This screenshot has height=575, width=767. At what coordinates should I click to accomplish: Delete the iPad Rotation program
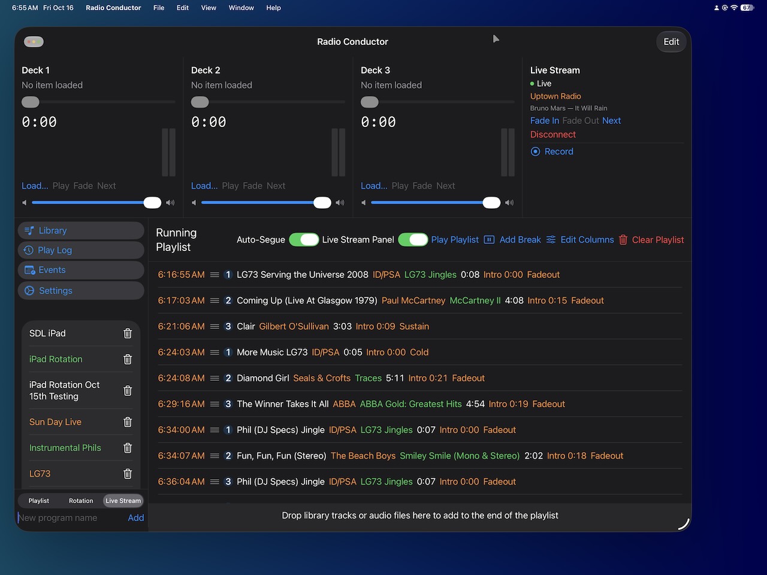tap(128, 359)
